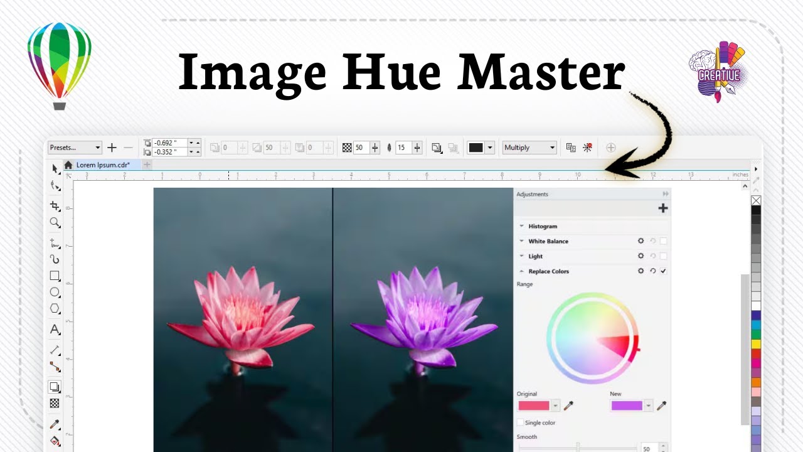This screenshot has width=803, height=452.
Task: Select the Drop Shadow tool
Action: click(55, 387)
